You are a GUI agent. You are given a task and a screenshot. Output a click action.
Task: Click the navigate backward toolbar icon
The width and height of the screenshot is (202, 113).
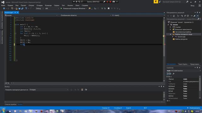pos(4,8)
